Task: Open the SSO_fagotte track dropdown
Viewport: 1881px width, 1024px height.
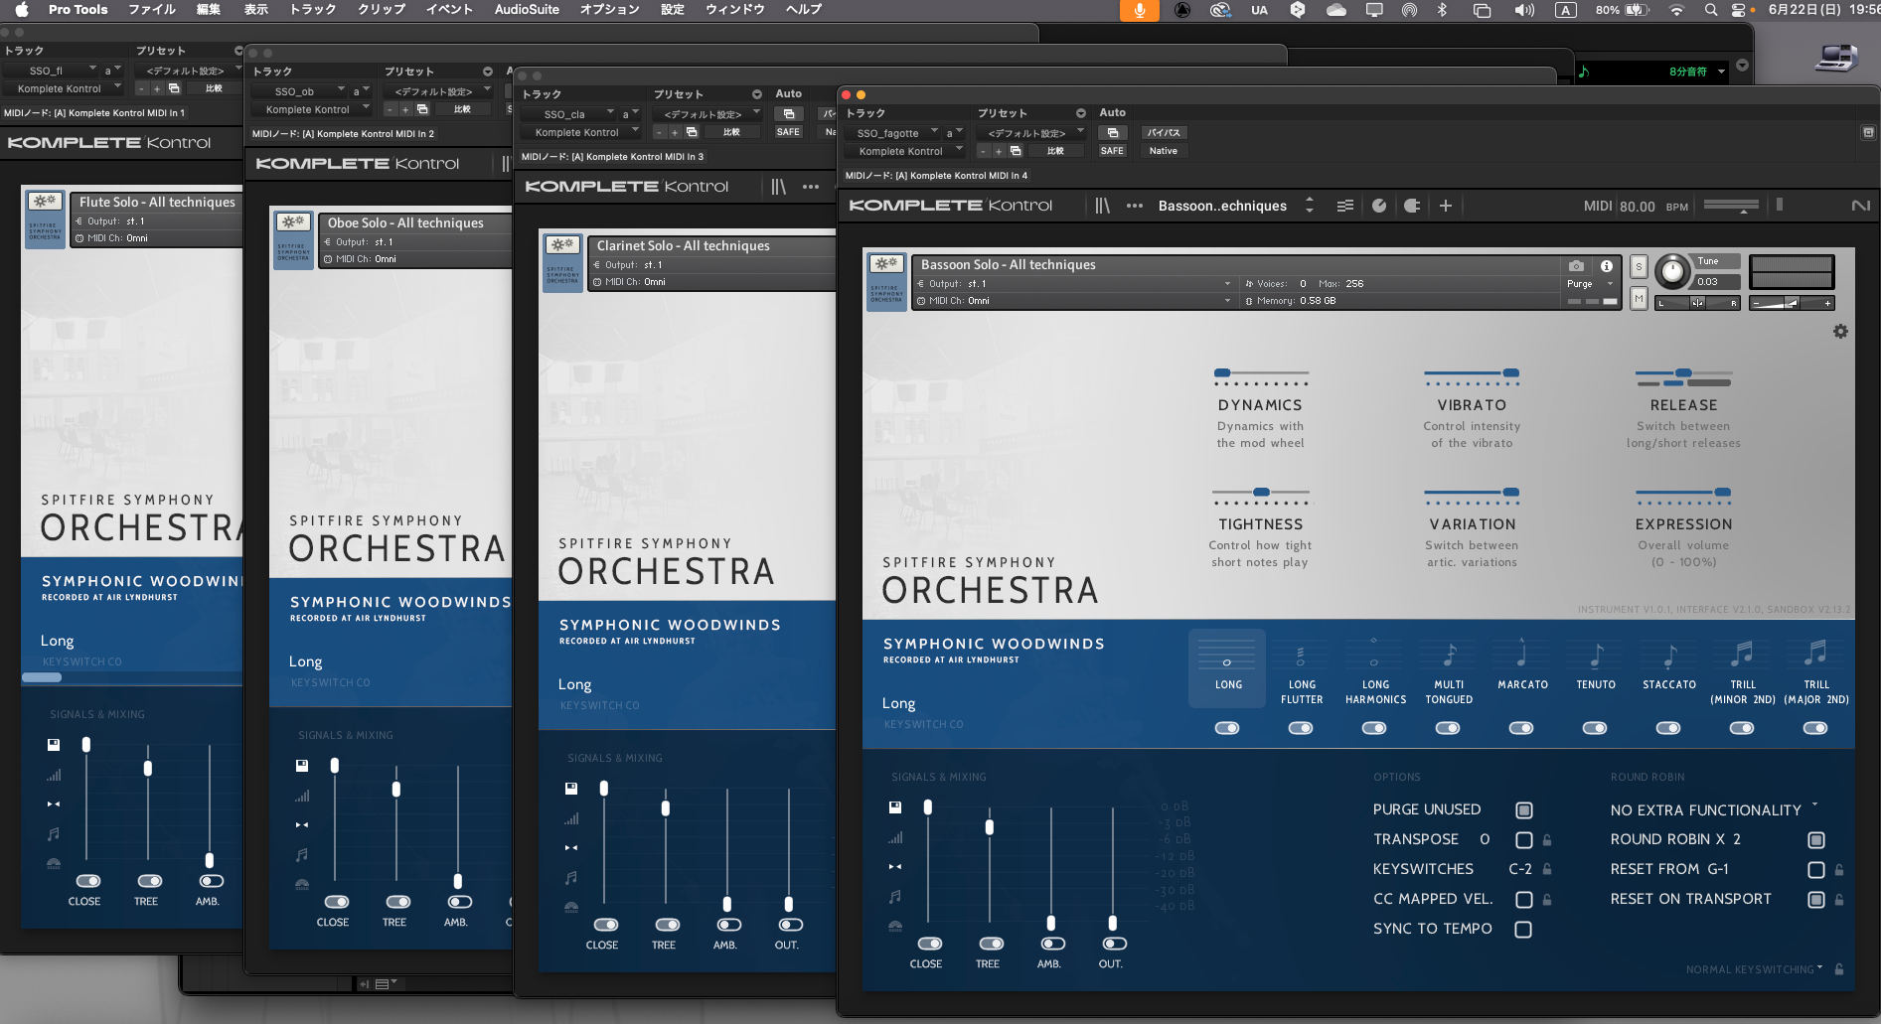Action: pos(893,132)
